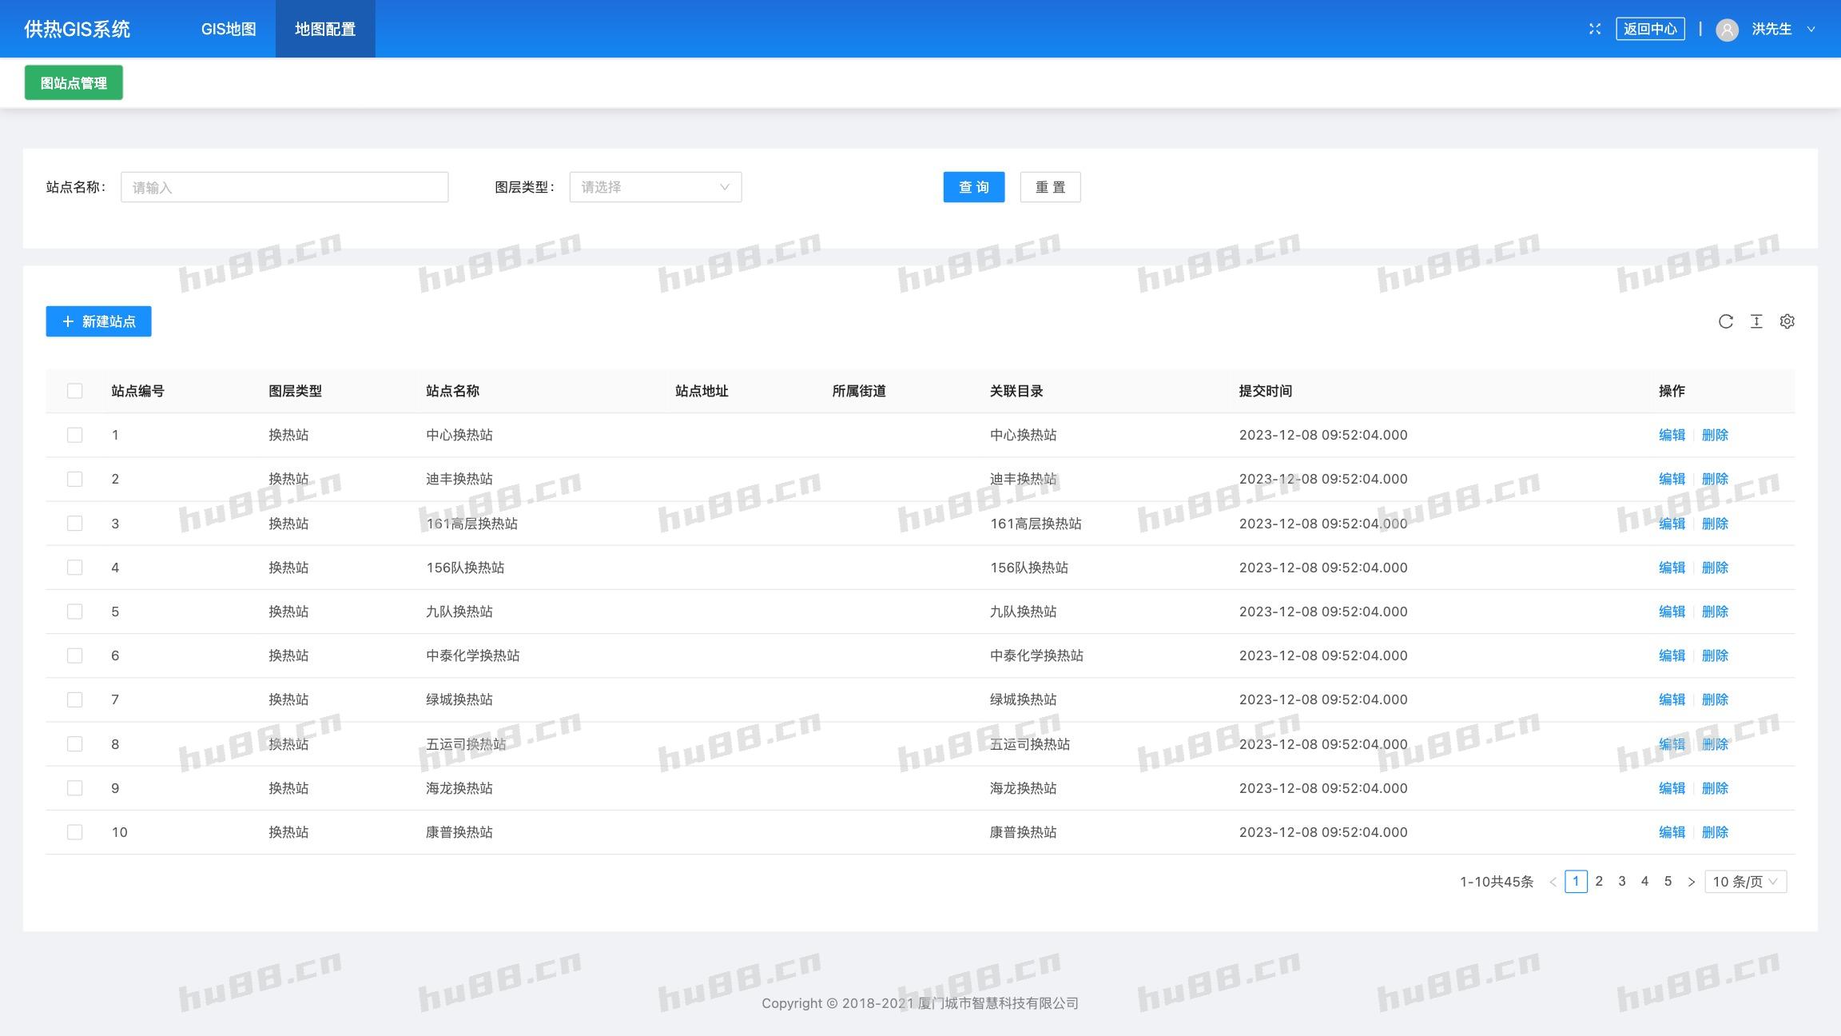Click the 站点名称 input field
Image resolution: width=1841 pixels, height=1036 pixels.
pos(284,187)
